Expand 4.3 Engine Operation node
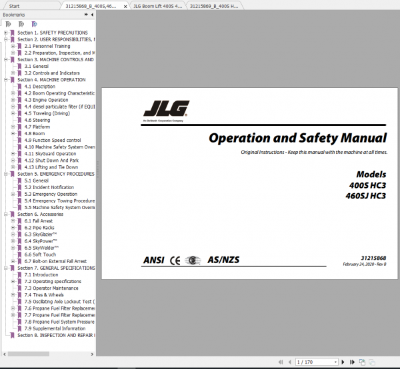The image size is (400, 369). (x=13, y=100)
